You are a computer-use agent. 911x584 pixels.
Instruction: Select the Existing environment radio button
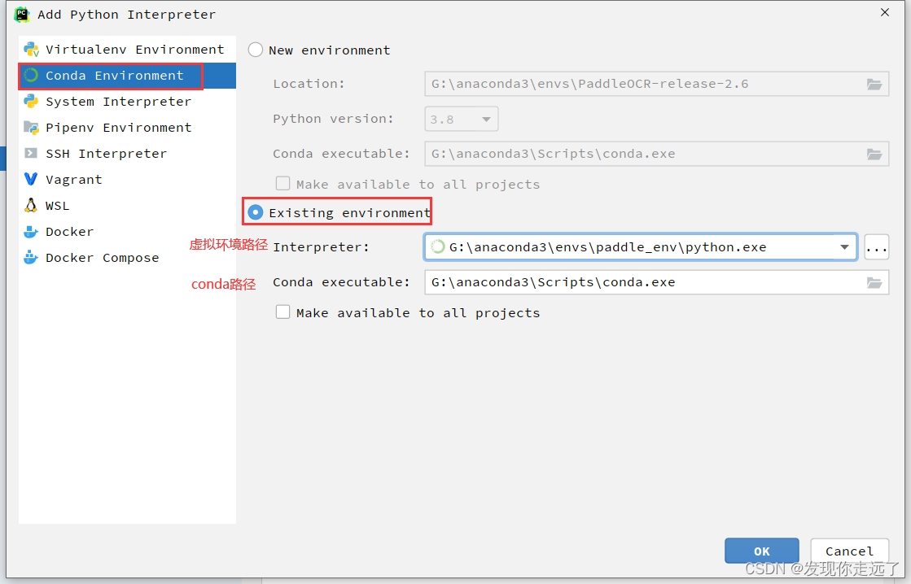click(256, 211)
